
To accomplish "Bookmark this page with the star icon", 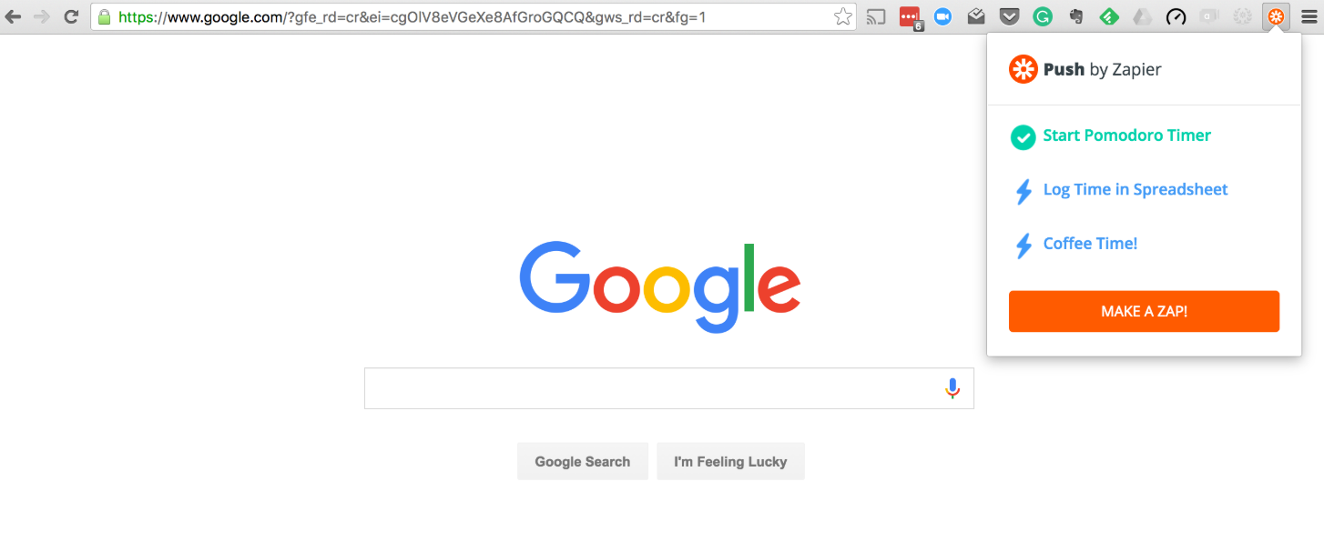I will [843, 16].
